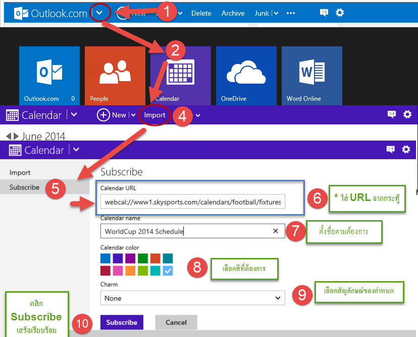Expand the Junk dropdown arrow

pyautogui.click(x=276, y=13)
